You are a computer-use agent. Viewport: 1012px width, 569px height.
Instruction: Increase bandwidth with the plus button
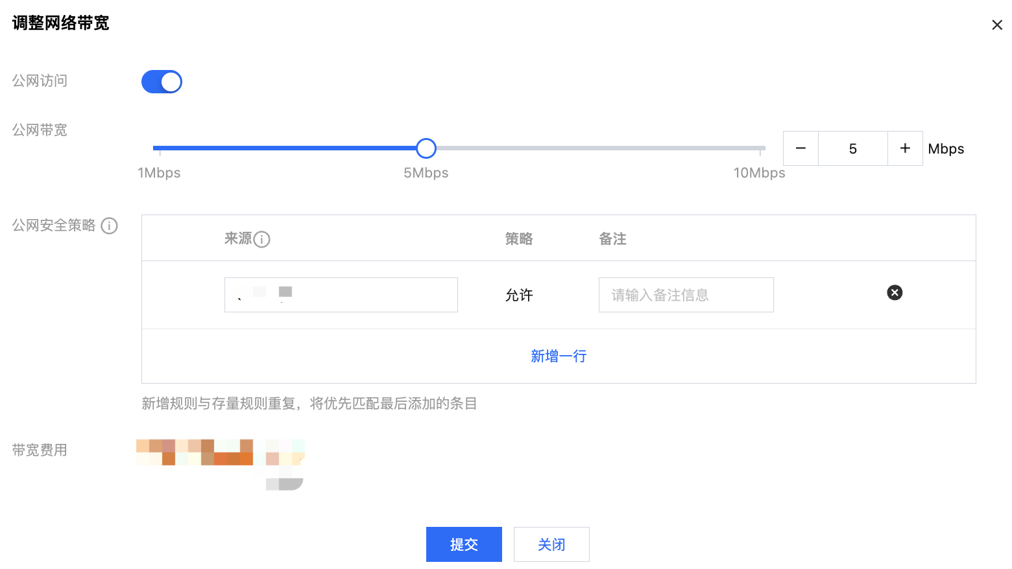[x=905, y=148]
